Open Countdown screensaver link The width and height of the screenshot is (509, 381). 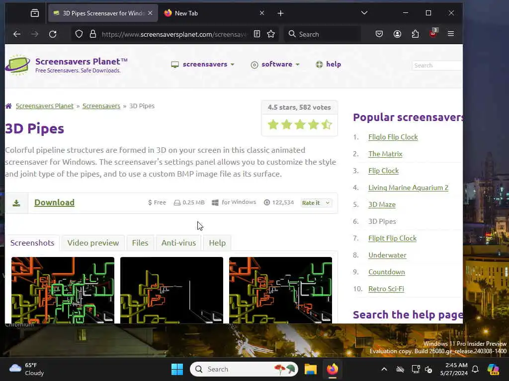click(x=387, y=272)
